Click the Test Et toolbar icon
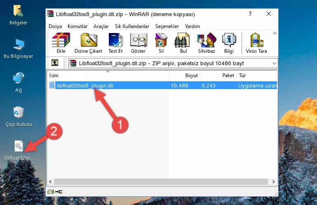 pyautogui.click(x=115, y=43)
